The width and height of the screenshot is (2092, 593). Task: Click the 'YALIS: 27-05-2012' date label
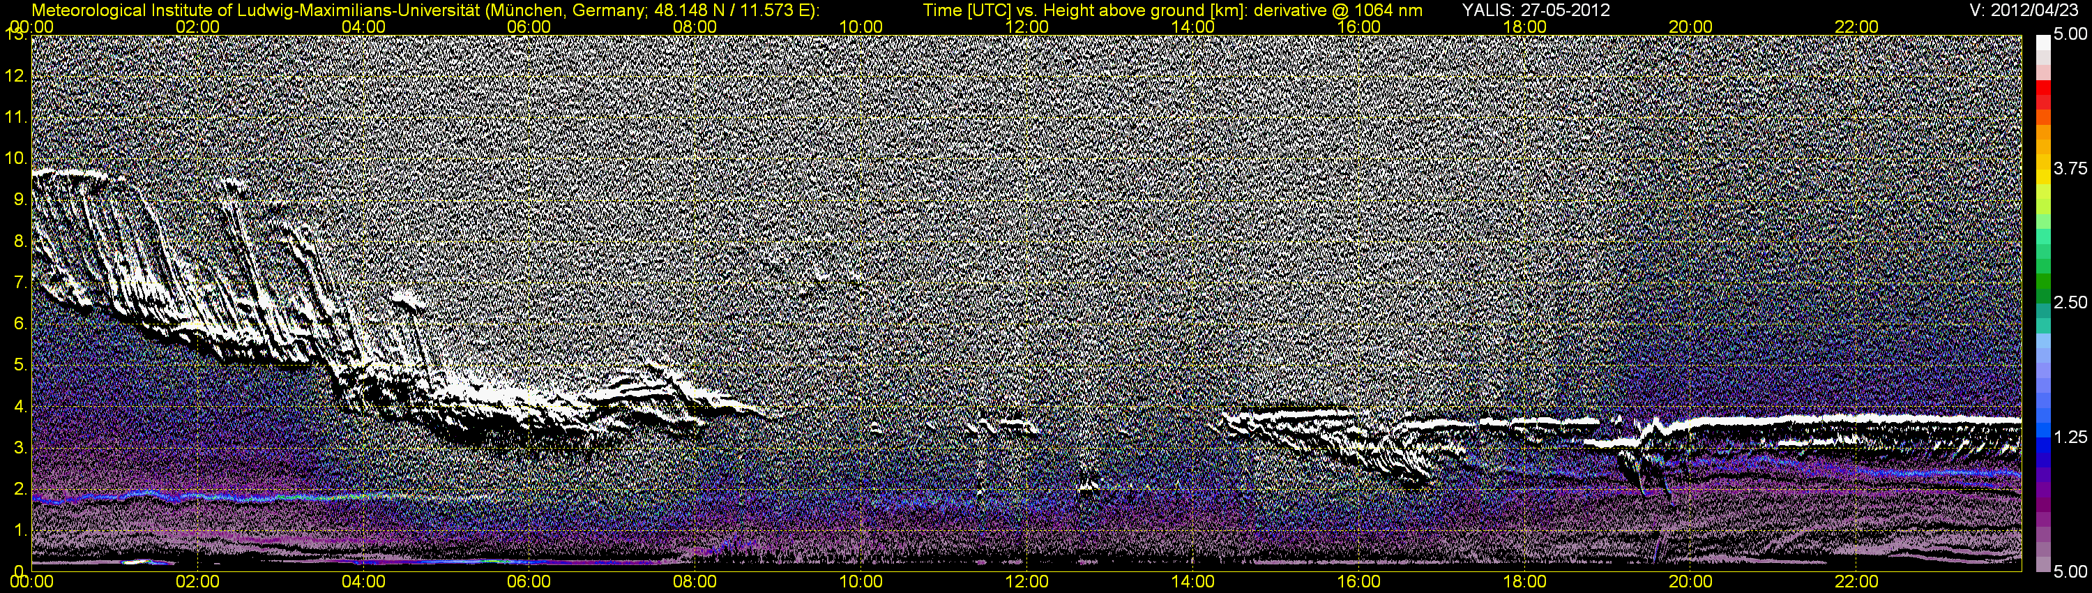(x=1536, y=10)
